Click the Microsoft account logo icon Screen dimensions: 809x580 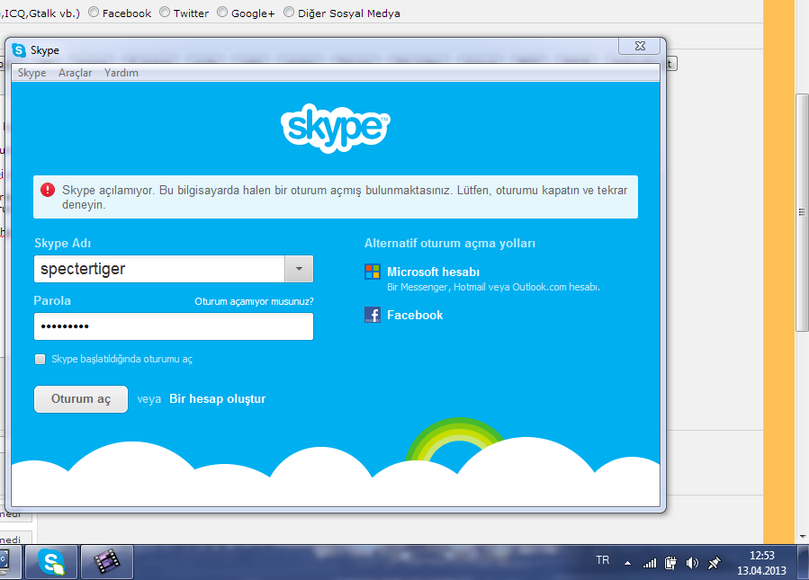click(x=372, y=272)
